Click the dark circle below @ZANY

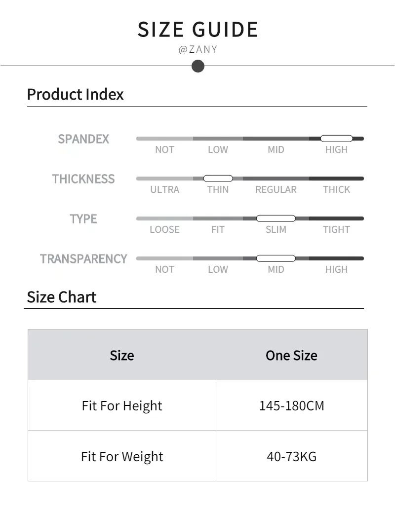198,66
